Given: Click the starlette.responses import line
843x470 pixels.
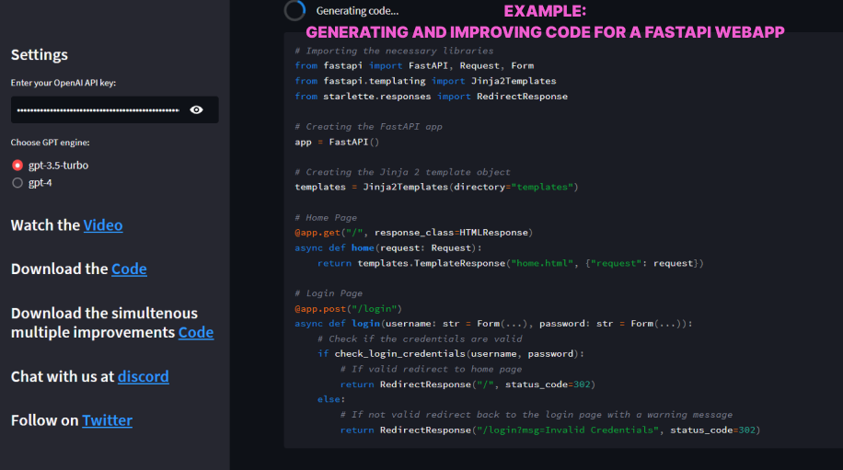Looking at the screenshot, I should point(432,97).
